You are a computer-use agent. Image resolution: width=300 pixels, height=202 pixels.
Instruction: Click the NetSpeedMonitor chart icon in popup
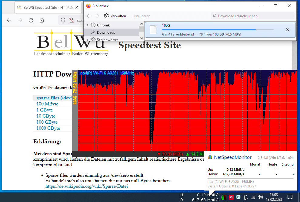coord(210,157)
